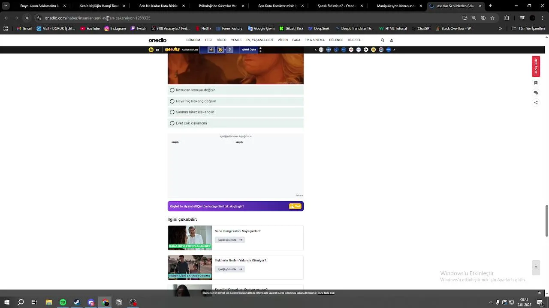Click the scroll-to-top arrow button
This screenshot has height=308, width=549.
536,267
